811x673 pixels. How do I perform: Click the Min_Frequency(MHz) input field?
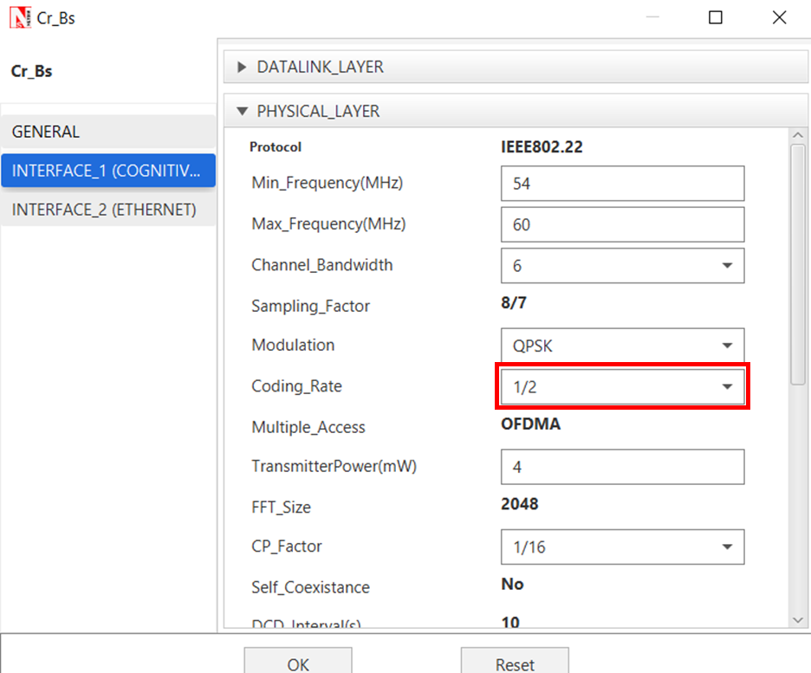pyautogui.click(x=621, y=184)
